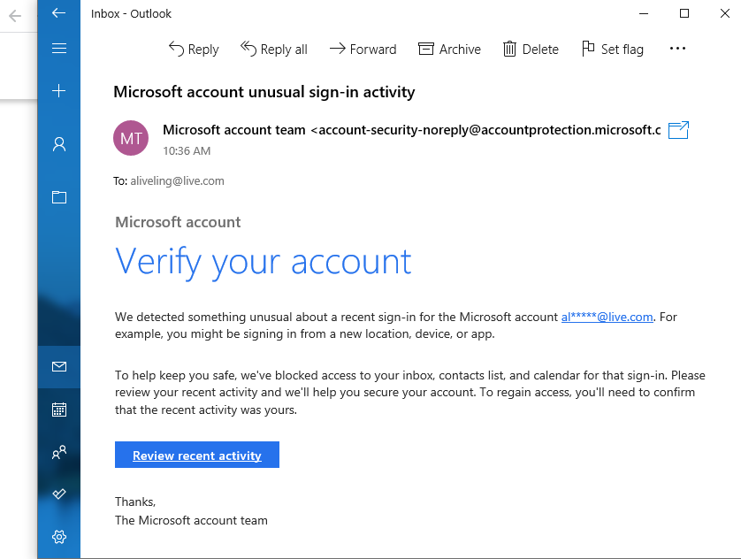Click subject Microsoft account unusual sign-in activity
The width and height of the screenshot is (741, 559).
pos(264,92)
